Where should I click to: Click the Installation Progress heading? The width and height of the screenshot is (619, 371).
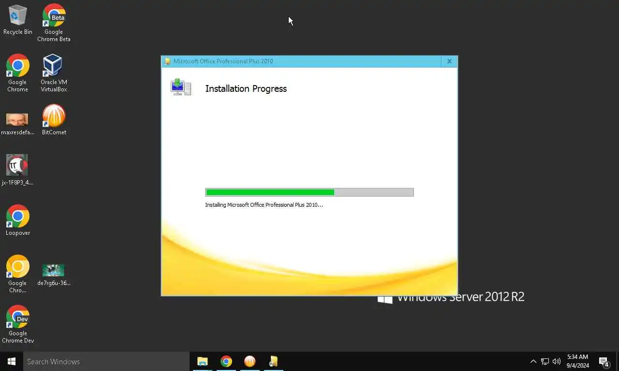[246, 88]
